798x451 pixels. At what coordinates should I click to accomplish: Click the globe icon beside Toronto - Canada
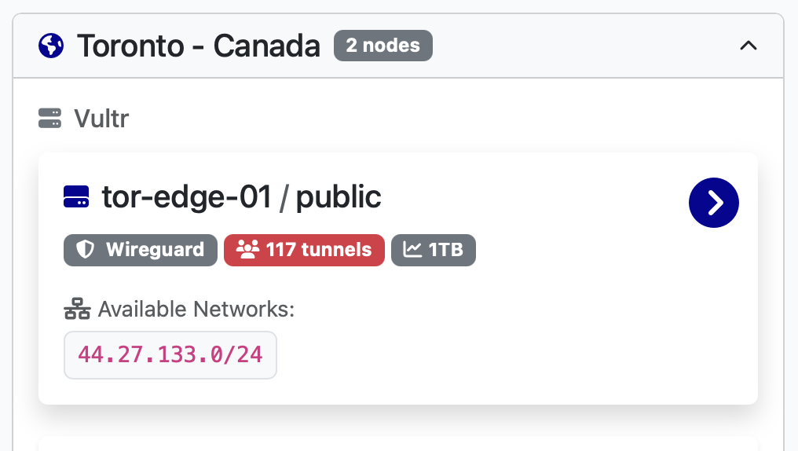(51, 46)
